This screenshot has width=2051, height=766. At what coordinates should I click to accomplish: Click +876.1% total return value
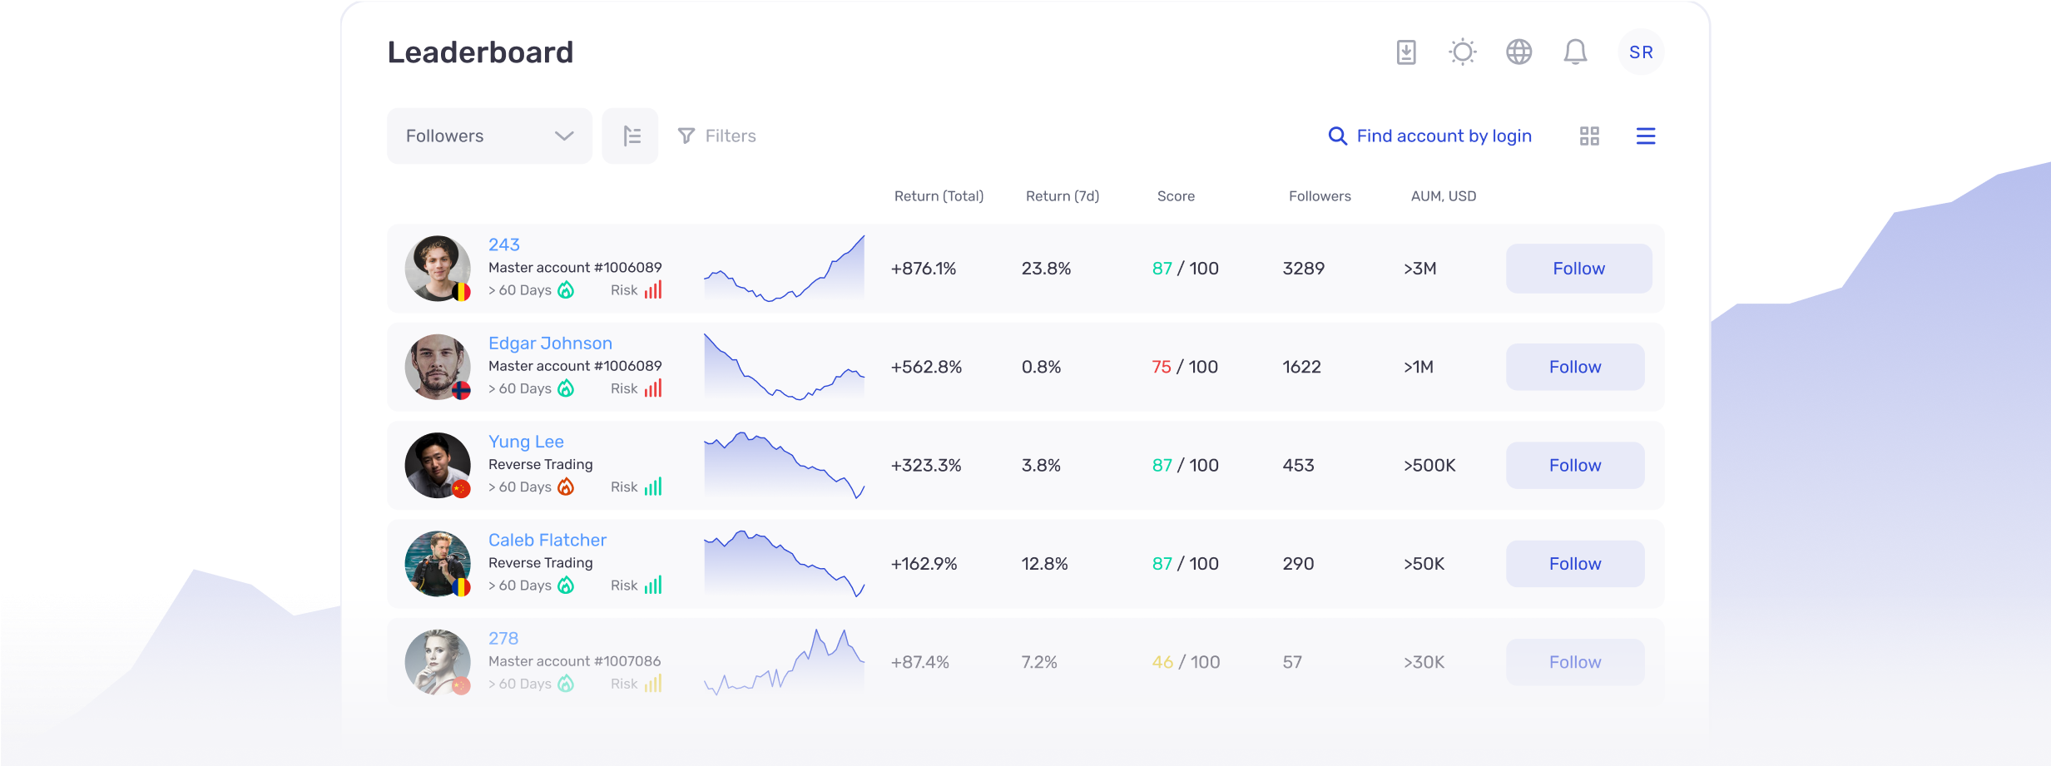click(924, 269)
